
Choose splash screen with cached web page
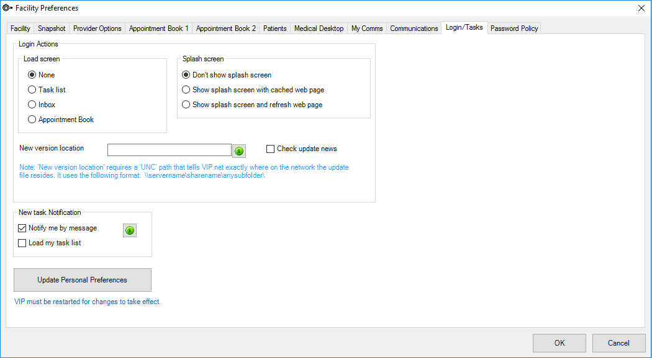pyautogui.click(x=253, y=90)
